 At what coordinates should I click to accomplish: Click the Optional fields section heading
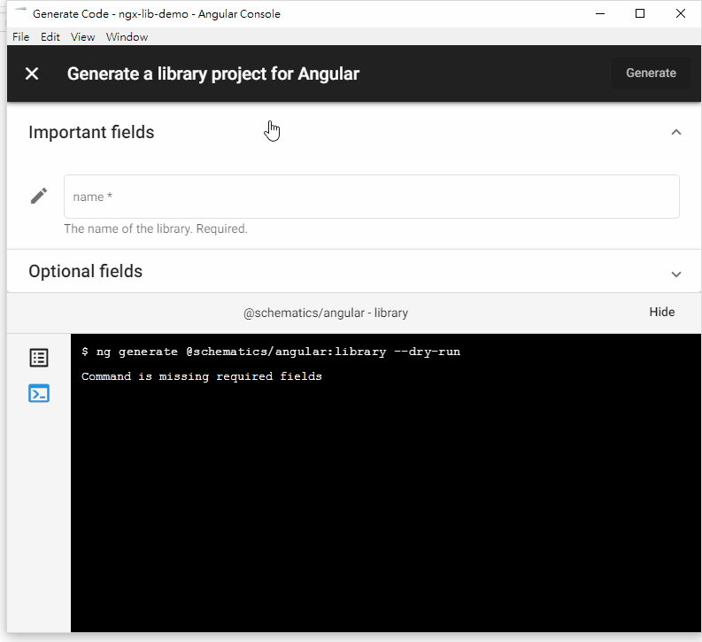(x=86, y=271)
